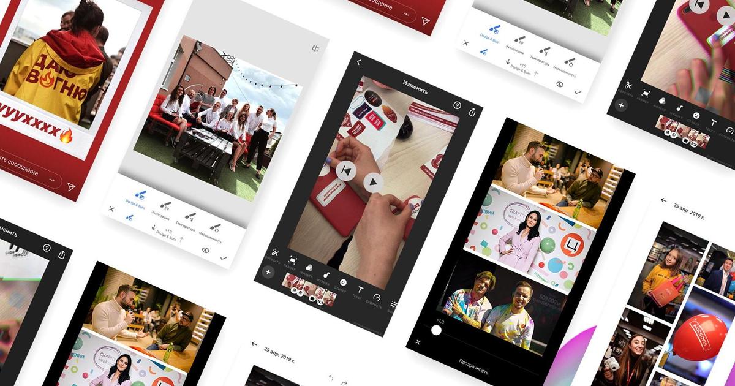Tap the plus button in the red-phone video editor
This screenshot has width=735, height=386.
coord(620,105)
